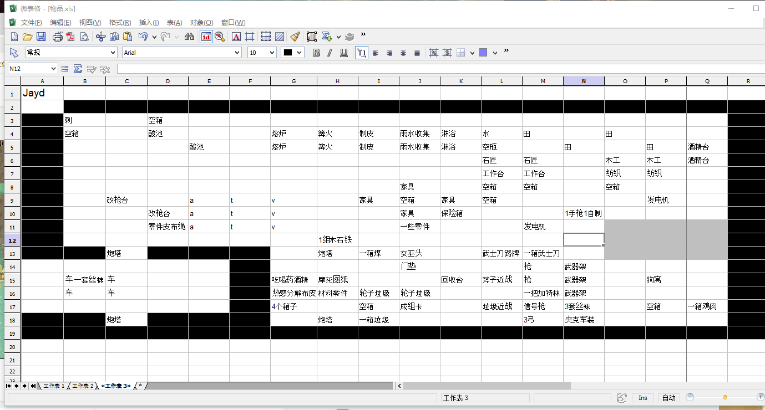
Task: Toggle underline formatting
Action: [344, 53]
